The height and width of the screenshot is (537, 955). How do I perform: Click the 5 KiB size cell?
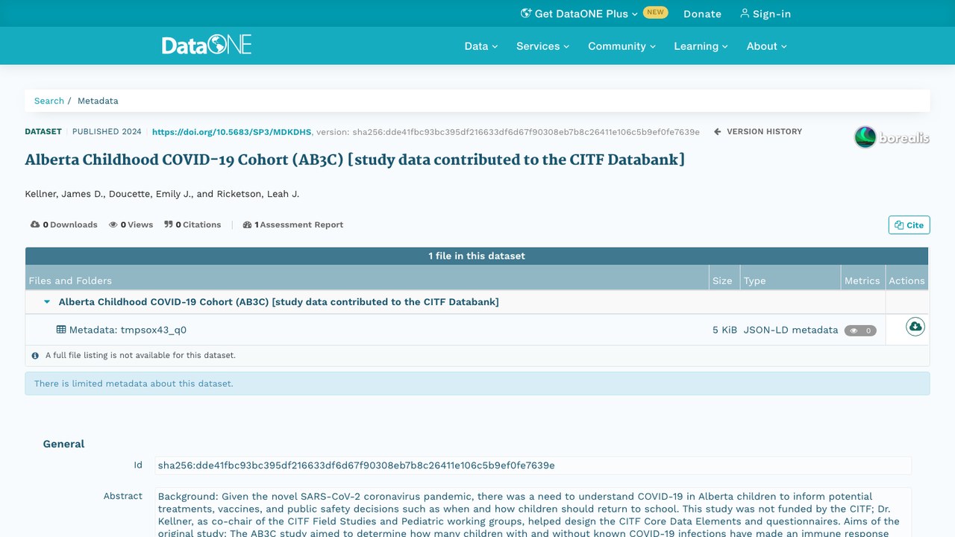(724, 330)
